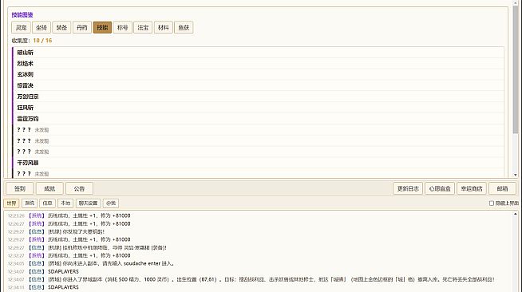Screen dimensions: 522x292
Task: Open the 成就 achievements button
Action: coord(49,188)
